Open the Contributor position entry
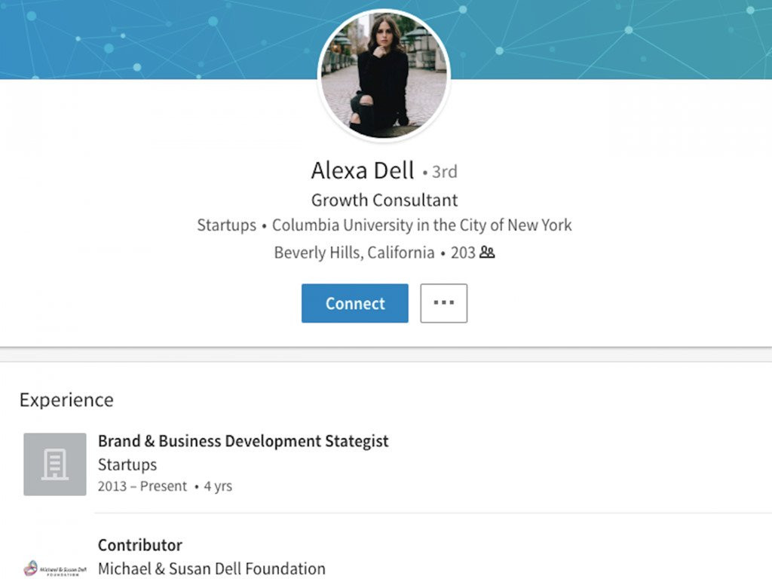Image resolution: width=772 pixels, height=579 pixels. (140, 545)
